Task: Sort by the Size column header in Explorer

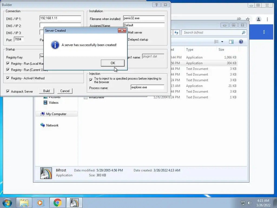Action: coord(227,50)
